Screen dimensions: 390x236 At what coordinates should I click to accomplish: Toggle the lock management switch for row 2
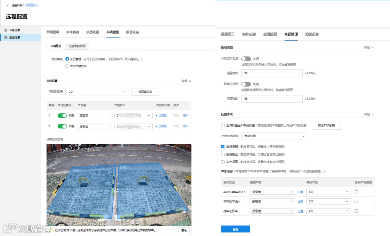pos(62,126)
